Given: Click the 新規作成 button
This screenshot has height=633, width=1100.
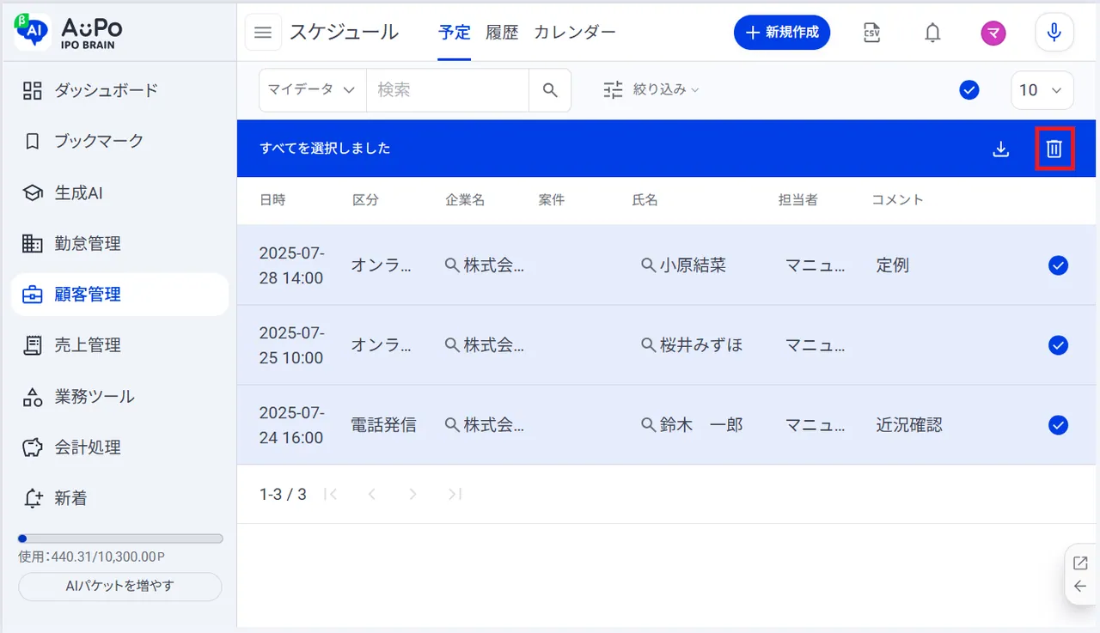Looking at the screenshot, I should coord(782,33).
